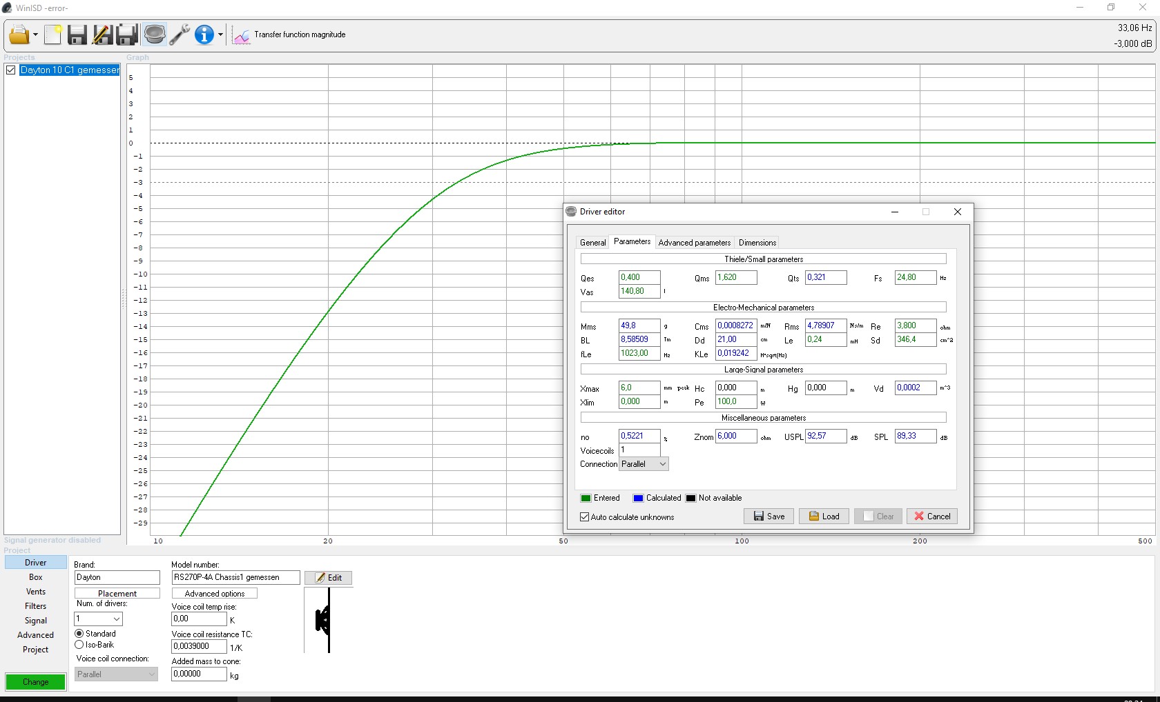1160x702 pixels.
Task: Open options with the wrench icon
Action: tap(180, 34)
